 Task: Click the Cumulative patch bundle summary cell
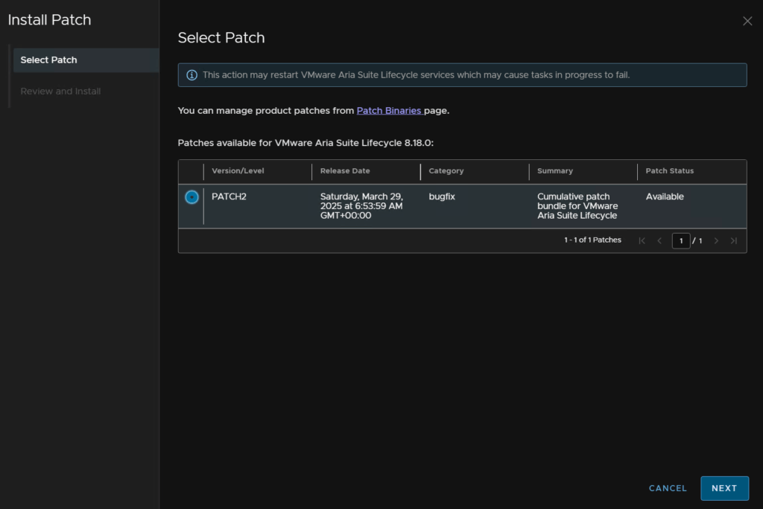tap(577, 206)
